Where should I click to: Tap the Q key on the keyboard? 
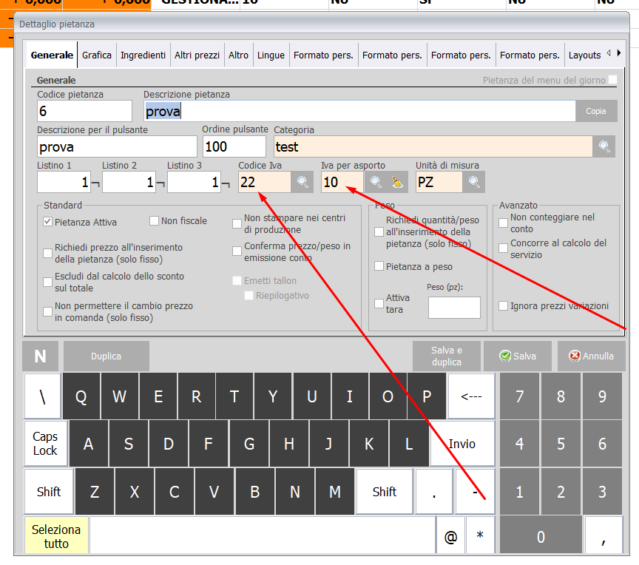coord(81,396)
